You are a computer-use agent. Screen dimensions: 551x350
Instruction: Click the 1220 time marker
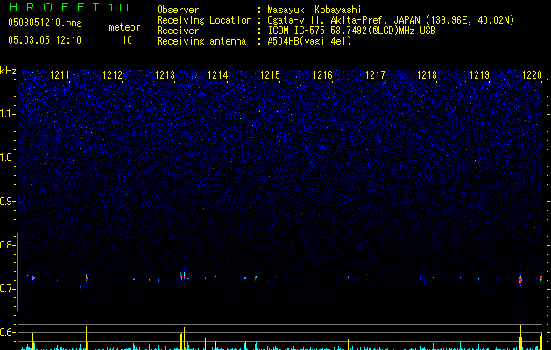[532, 75]
